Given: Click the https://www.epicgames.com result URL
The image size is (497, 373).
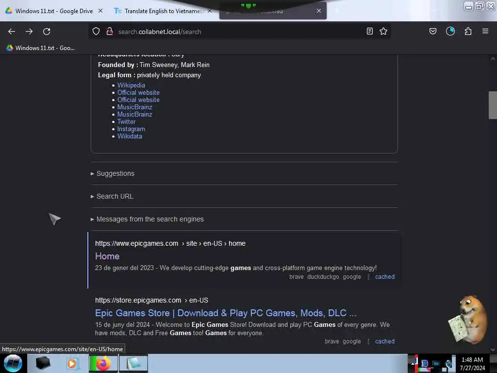Looking at the screenshot, I should click(136, 243).
